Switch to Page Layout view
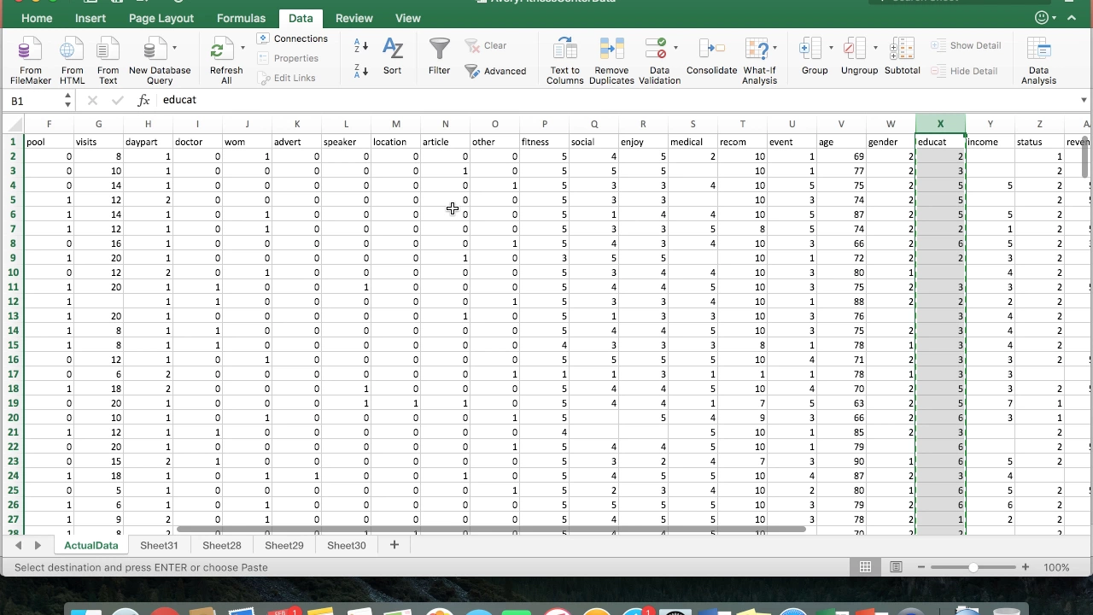Screen dimensions: 1093x615 897,567
